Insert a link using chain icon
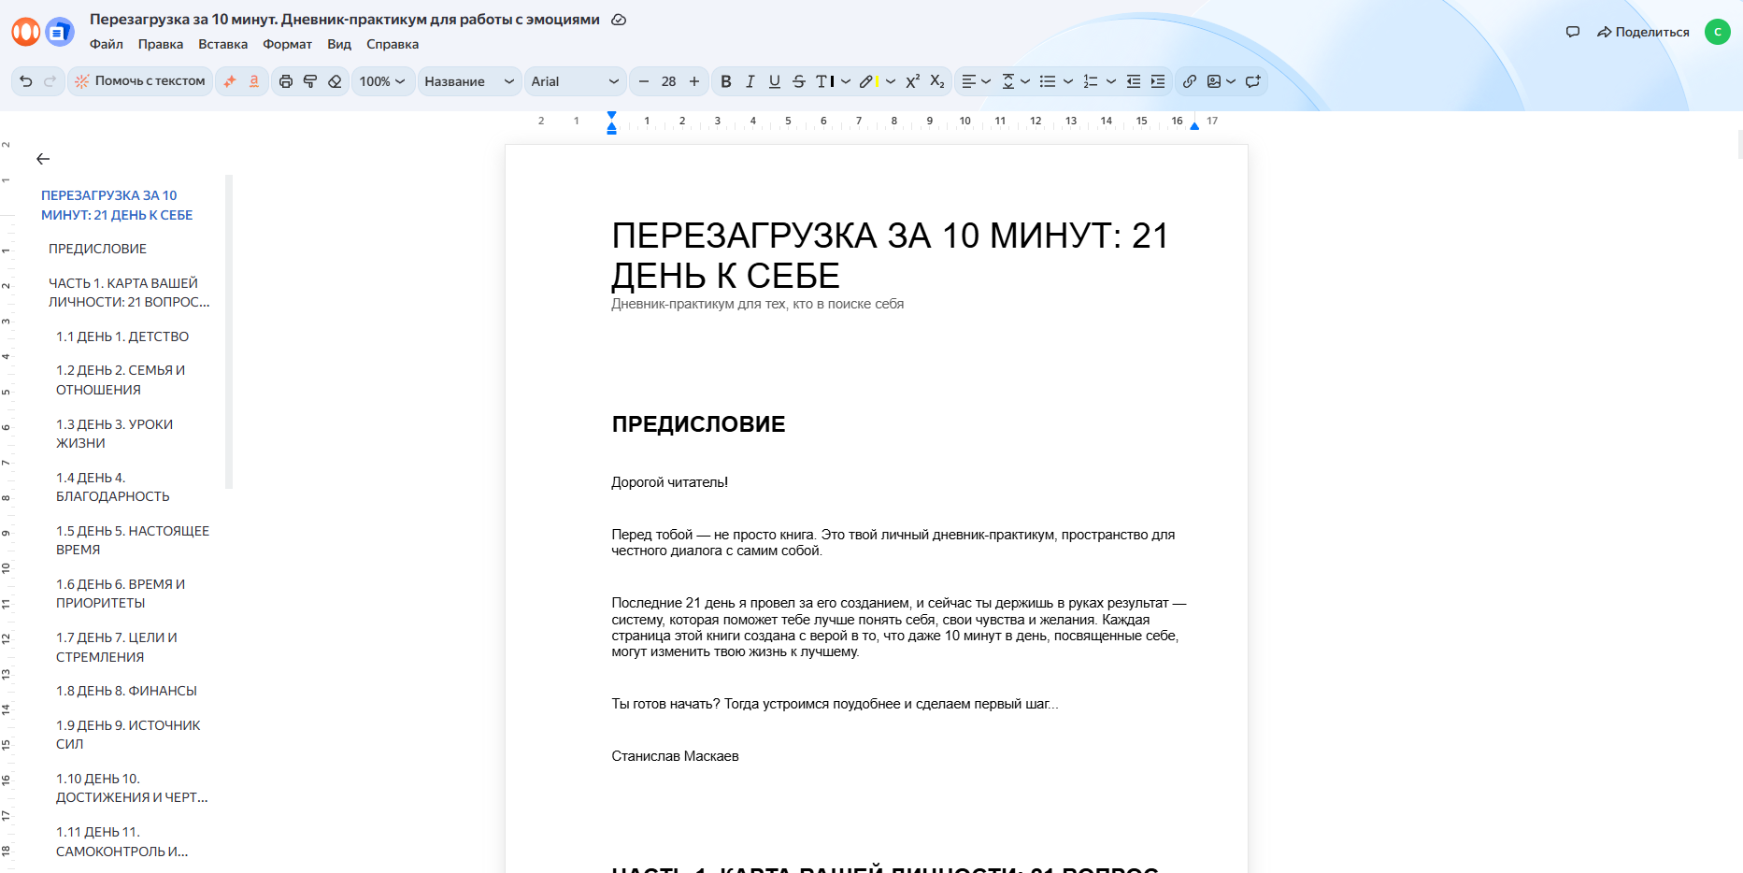 pyautogui.click(x=1189, y=81)
